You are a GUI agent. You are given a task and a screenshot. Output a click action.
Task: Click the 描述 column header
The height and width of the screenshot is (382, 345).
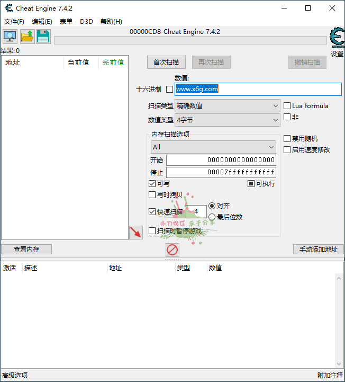click(x=65, y=268)
